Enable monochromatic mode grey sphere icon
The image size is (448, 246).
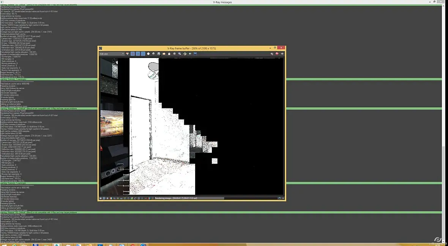click(153, 54)
